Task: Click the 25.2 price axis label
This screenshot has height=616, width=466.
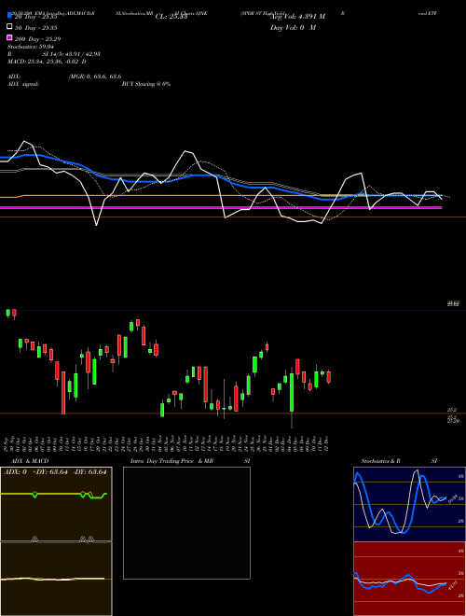Action: pyautogui.click(x=452, y=410)
